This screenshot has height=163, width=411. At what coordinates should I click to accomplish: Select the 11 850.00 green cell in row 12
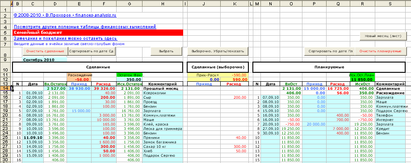tap(362, 79)
